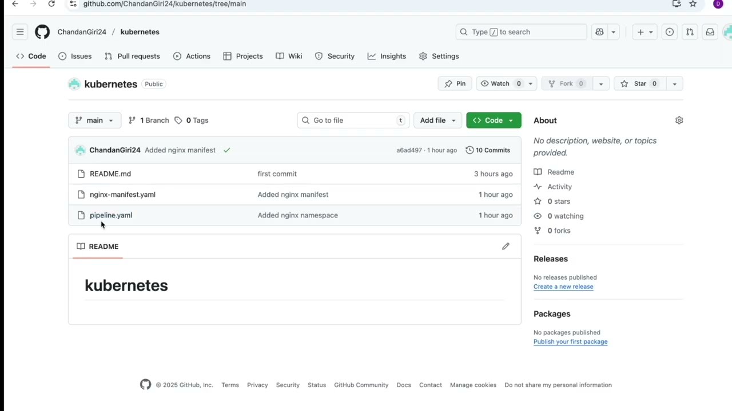Select the README tab in file preview
732x411 pixels.
[x=98, y=247]
